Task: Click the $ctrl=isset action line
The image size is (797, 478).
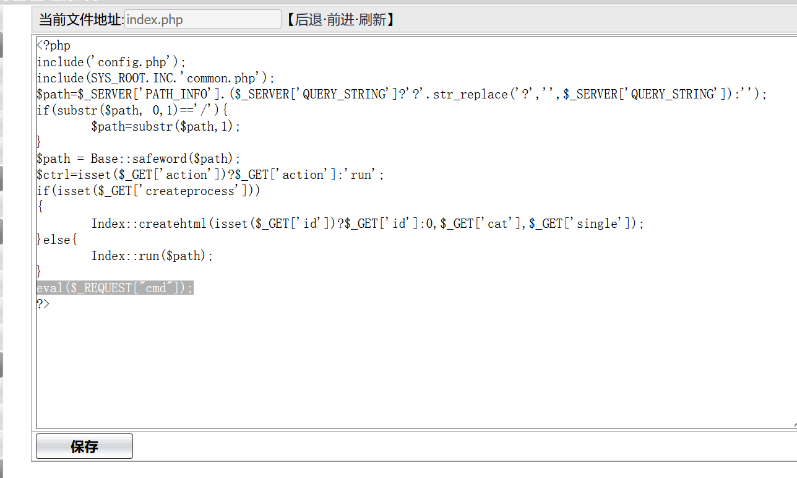Action: (x=210, y=175)
